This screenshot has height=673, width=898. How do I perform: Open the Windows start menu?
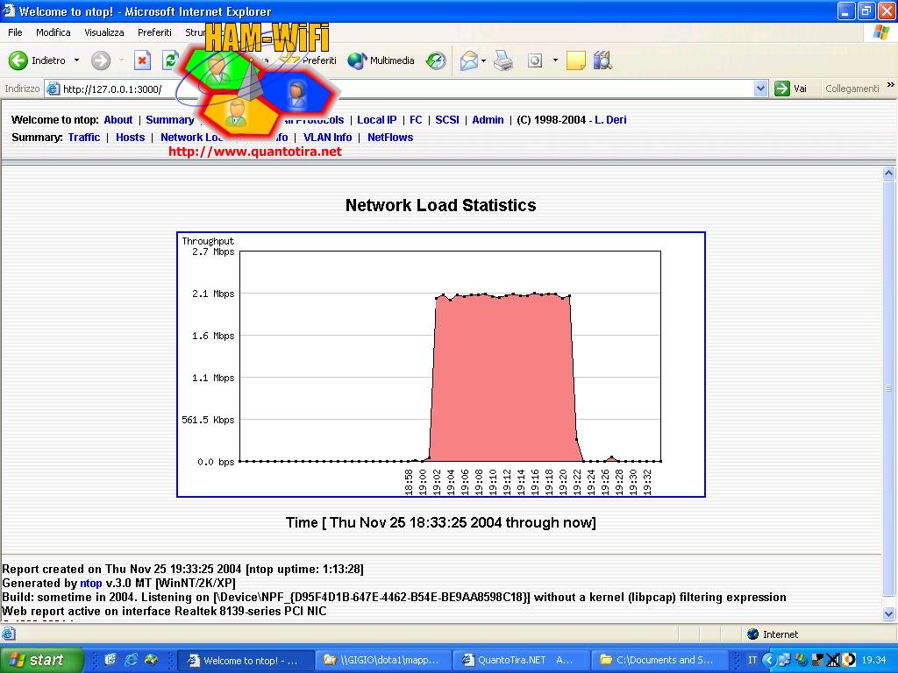(x=41, y=660)
